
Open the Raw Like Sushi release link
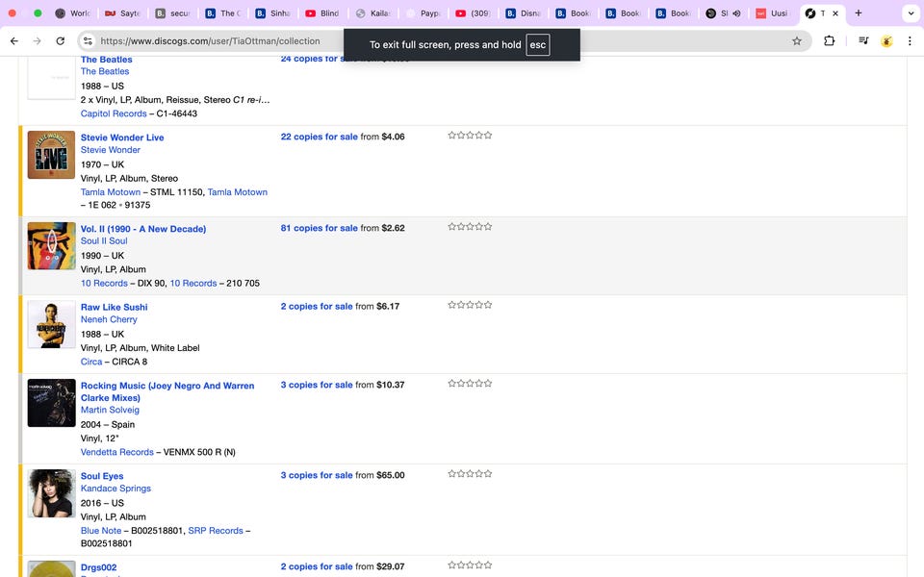[x=114, y=307]
